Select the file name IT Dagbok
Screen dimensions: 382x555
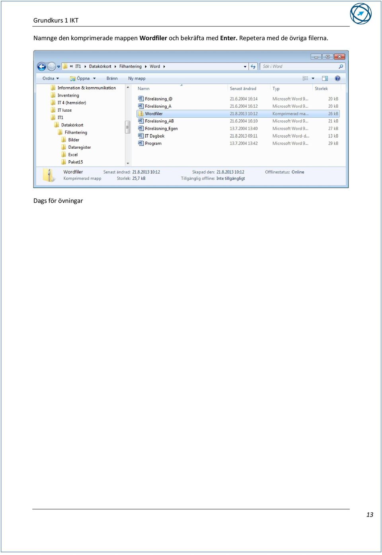154,136
